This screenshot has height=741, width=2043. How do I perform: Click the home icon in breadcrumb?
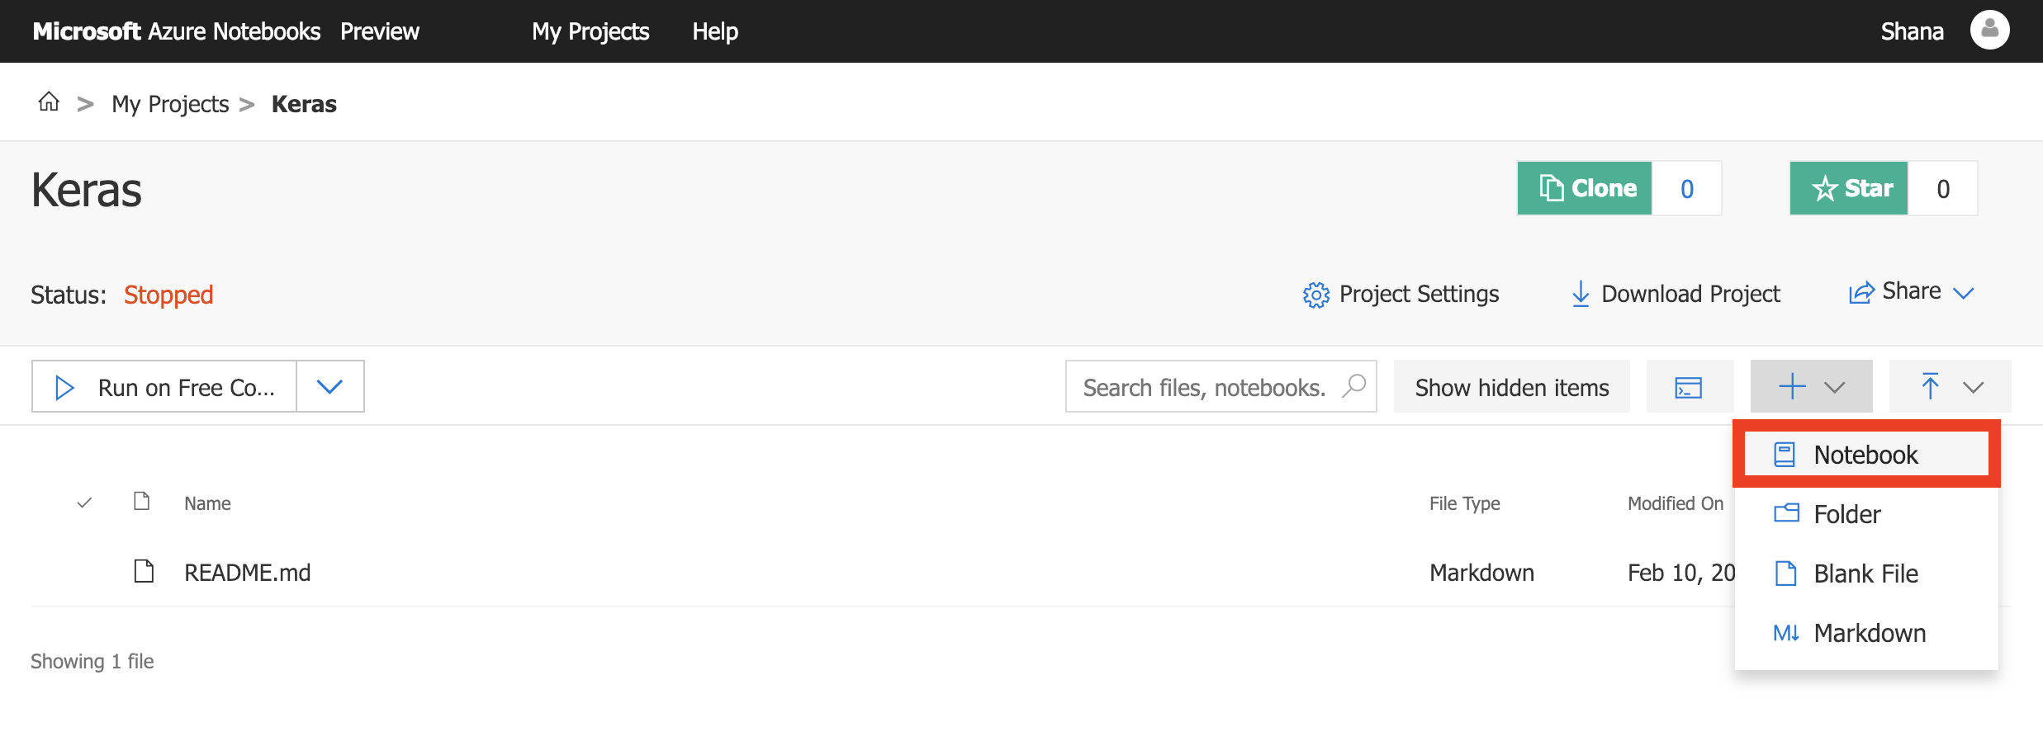click(x=49, y=102)
